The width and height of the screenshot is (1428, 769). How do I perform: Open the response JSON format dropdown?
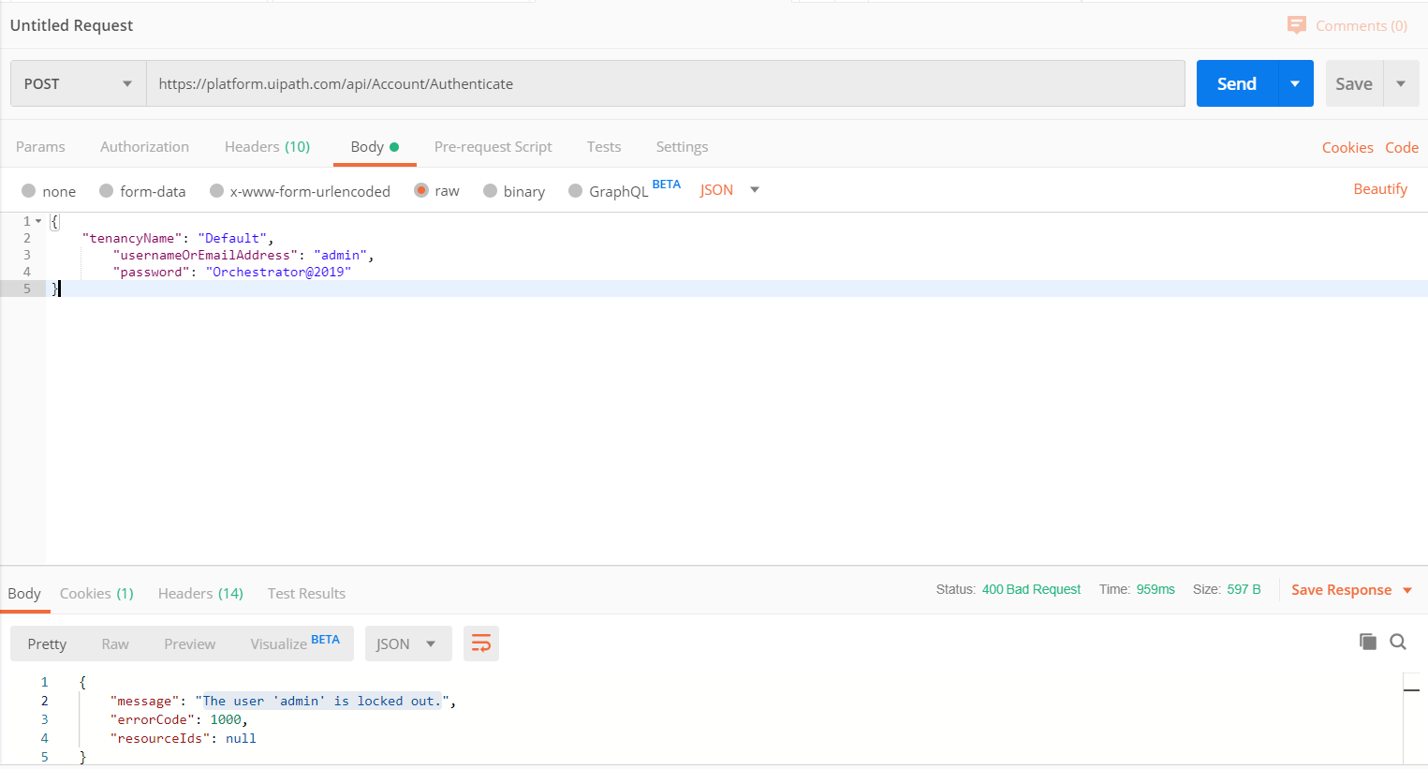click(x=408, y=643)
